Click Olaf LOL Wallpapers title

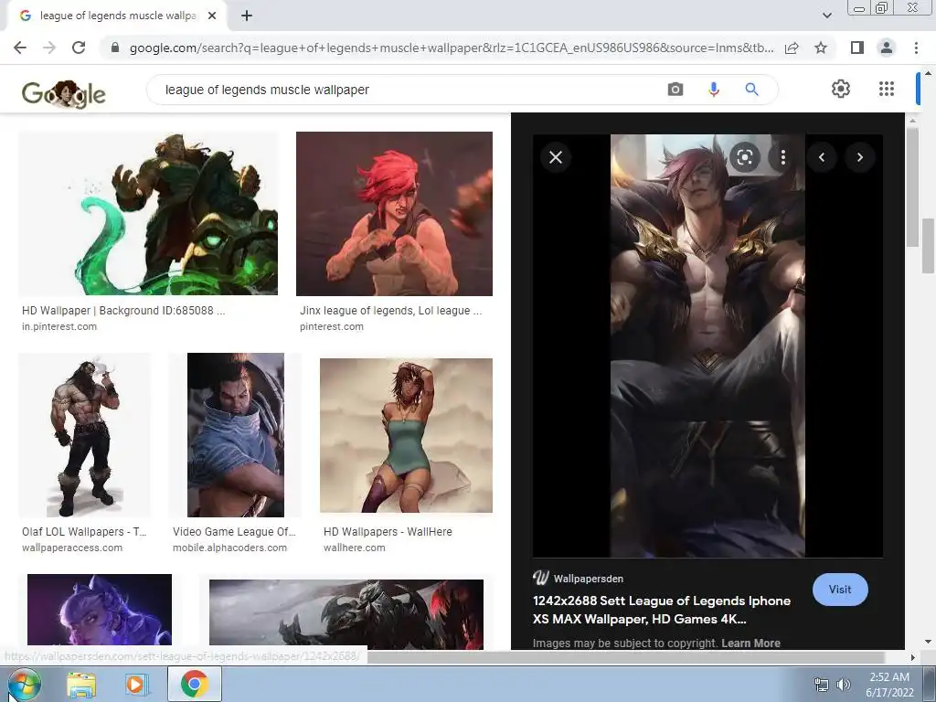pos(84,531)
